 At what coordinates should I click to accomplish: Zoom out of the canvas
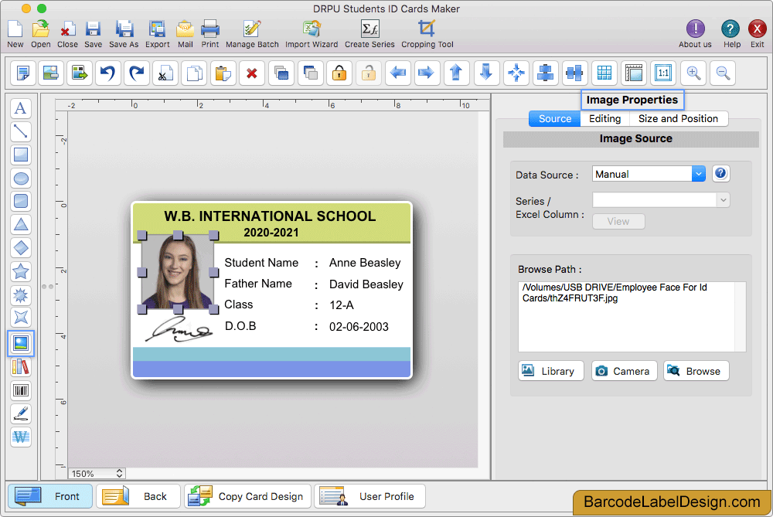724,73
